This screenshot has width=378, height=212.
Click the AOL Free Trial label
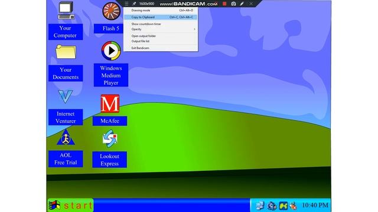pyautogui.click(x=66, y=159)
